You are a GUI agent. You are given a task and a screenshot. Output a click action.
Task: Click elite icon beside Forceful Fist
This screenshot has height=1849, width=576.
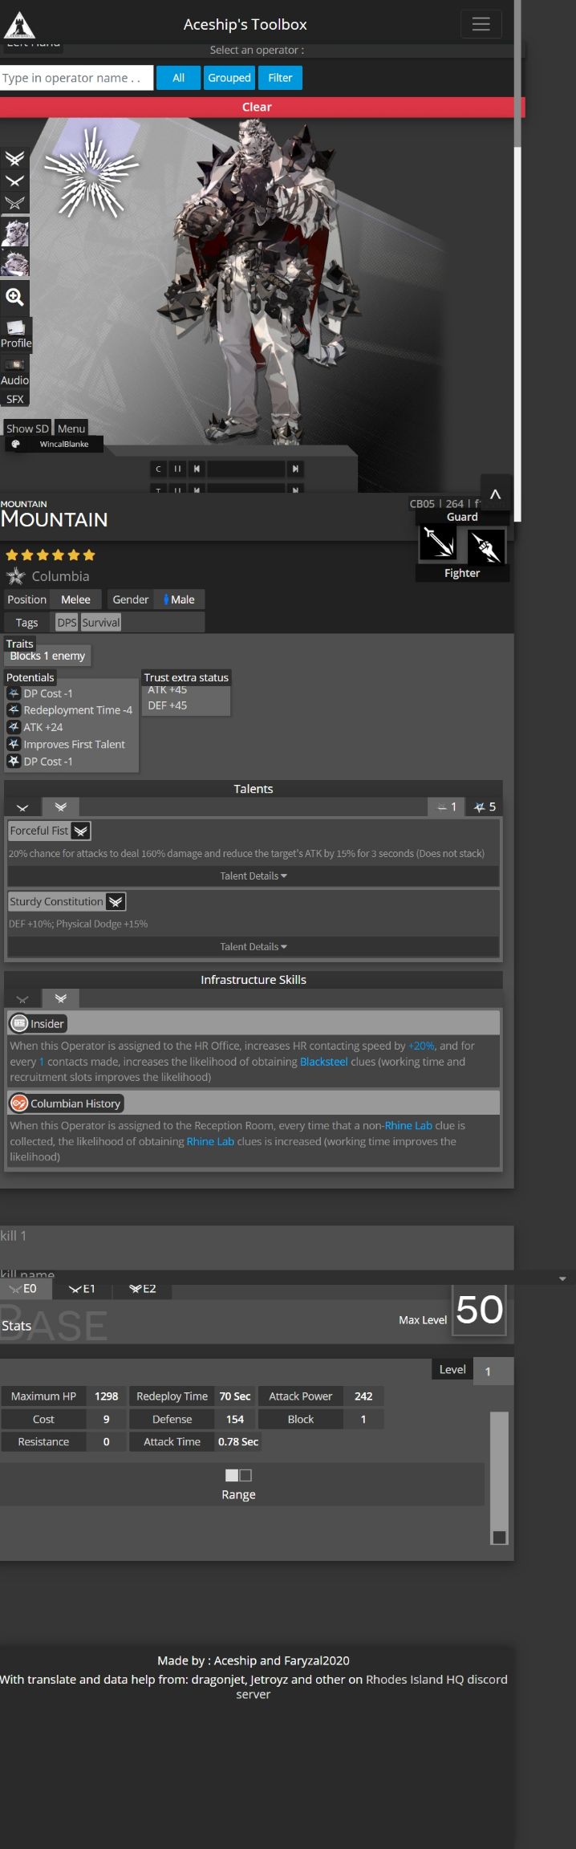point(81,831)
